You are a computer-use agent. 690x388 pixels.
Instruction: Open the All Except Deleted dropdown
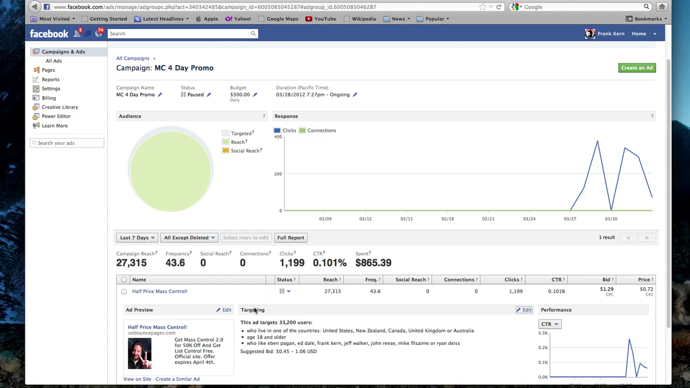[189, 238]
